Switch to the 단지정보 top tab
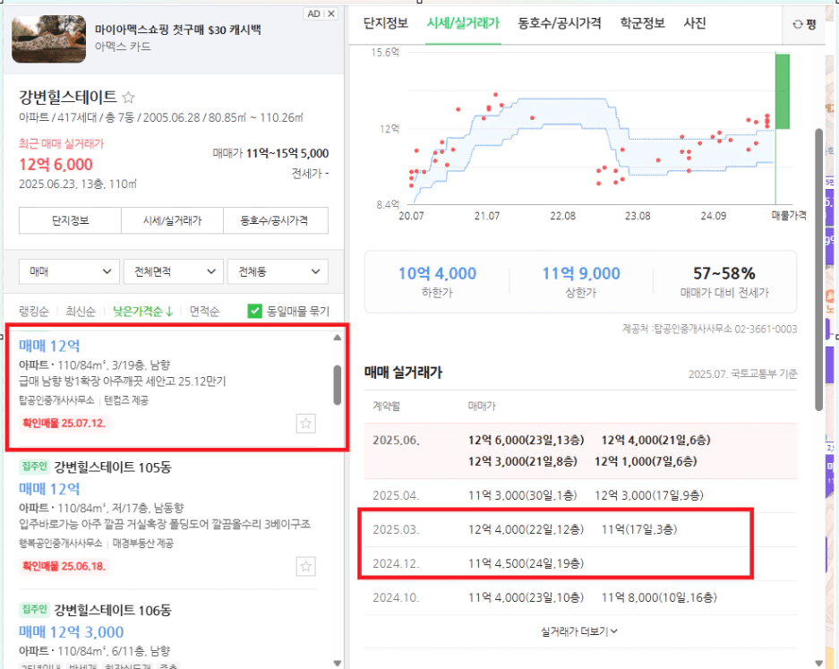The height and width of the screenshot is (669, 839). pyautogui.click(x=386, y=23)
